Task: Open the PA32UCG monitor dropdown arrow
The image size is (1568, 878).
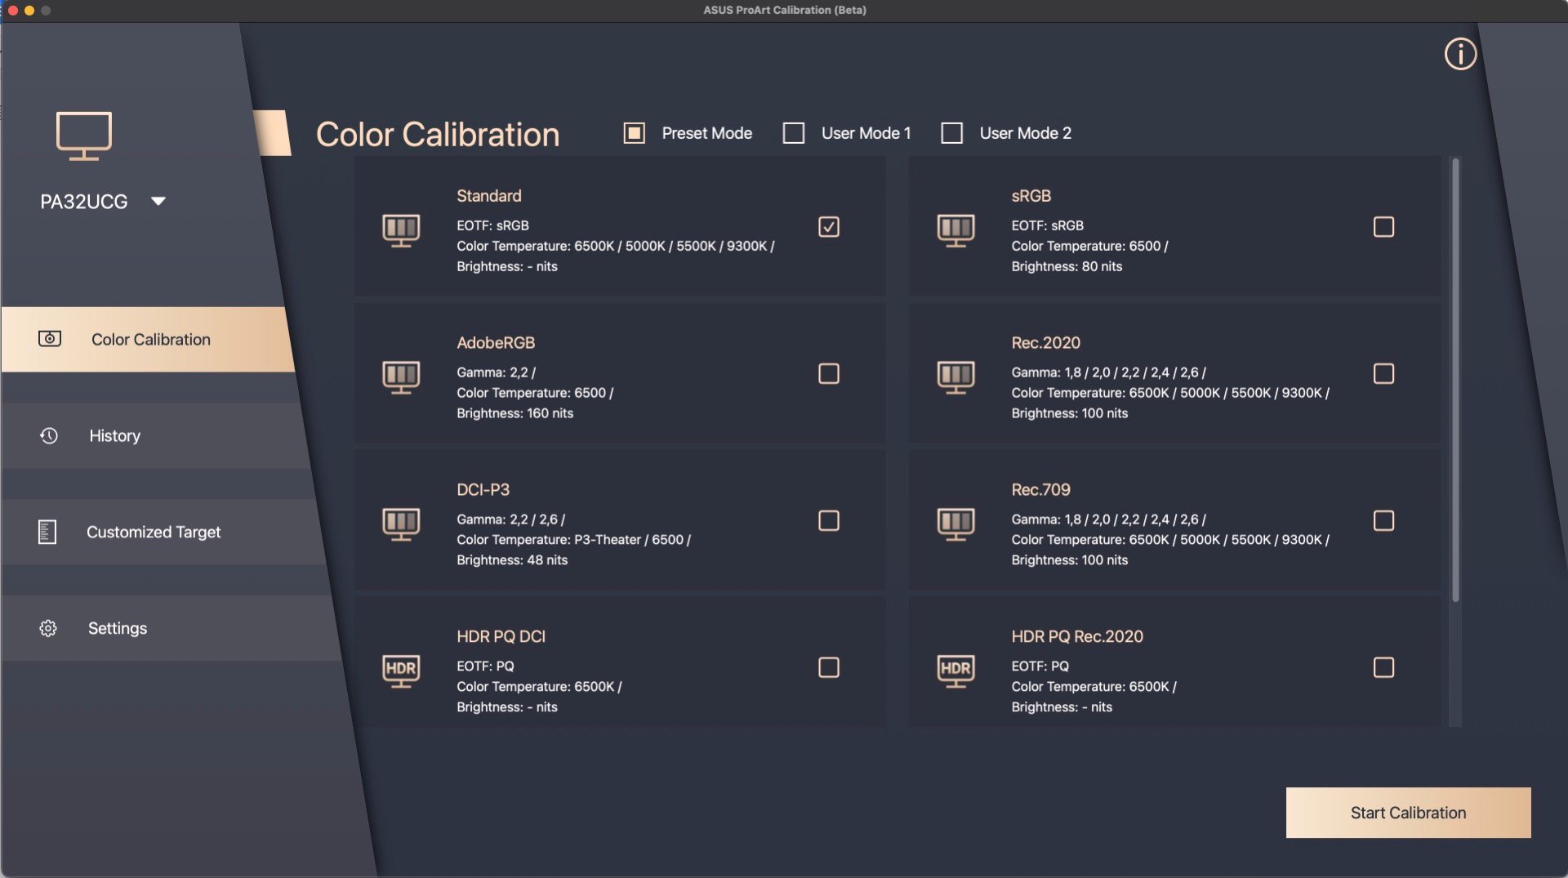Action: click(x=158, y=201)
